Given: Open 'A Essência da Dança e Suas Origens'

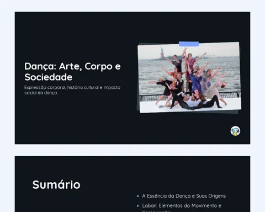Looking at the screenshot, I should click(184, 196).
